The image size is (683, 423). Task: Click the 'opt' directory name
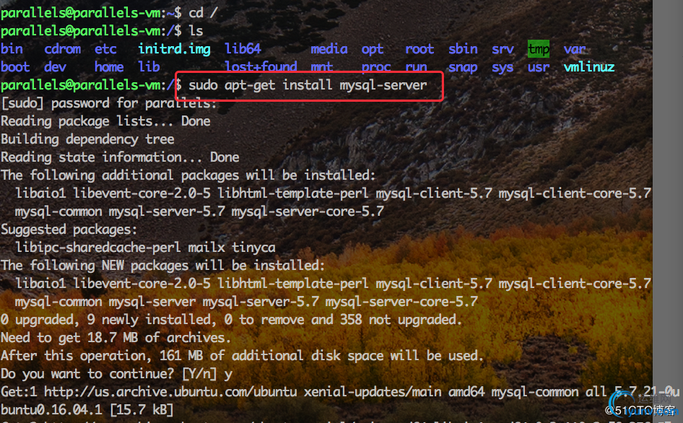point(373,50)
